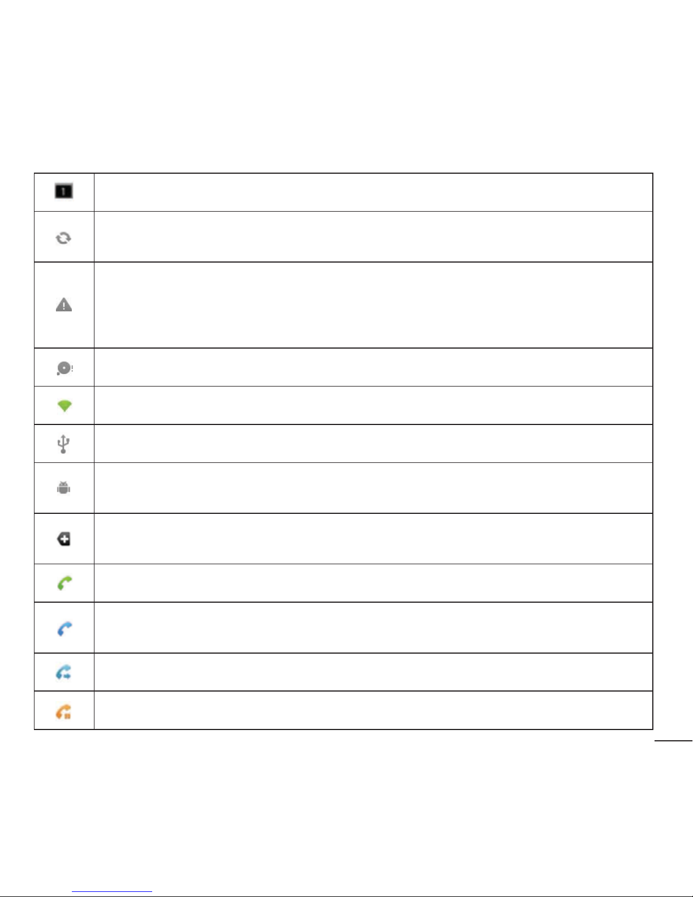The image size is (693, 897).
Task: Click the empty cell beside the Android icon
Action: (373, 488)
